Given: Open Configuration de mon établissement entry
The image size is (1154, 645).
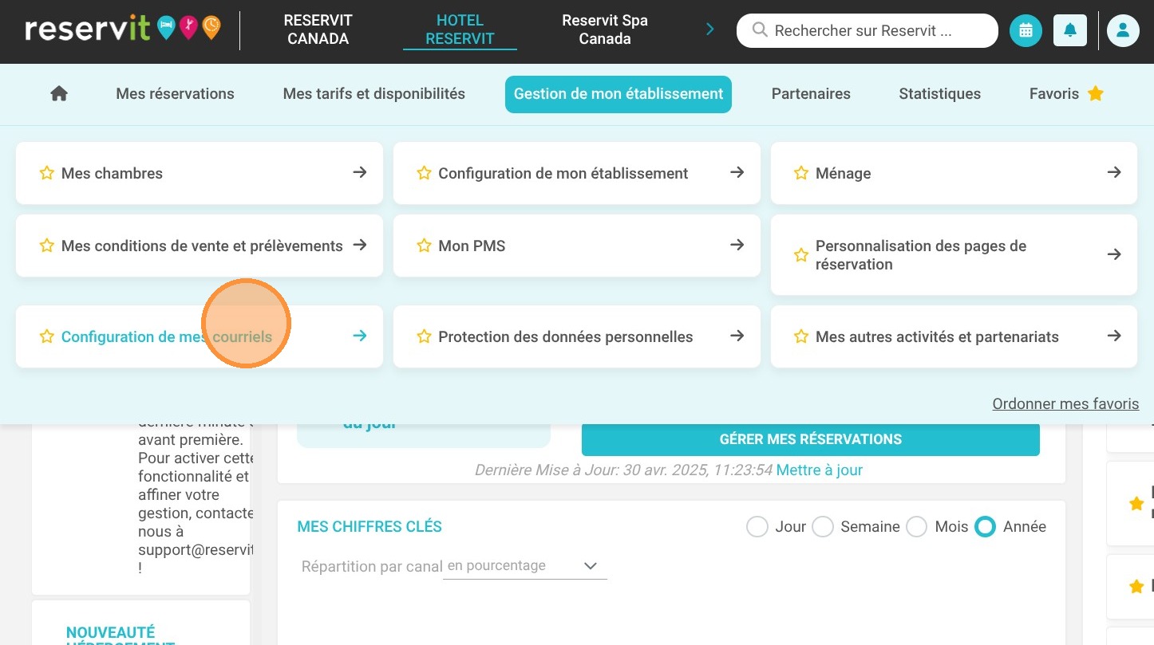Looking at the screenshot, I should pos(577,173).
